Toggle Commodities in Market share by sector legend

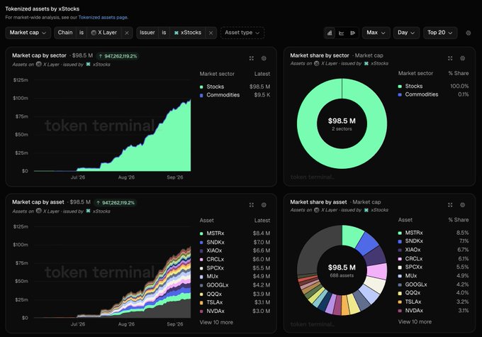click(433, 94)
